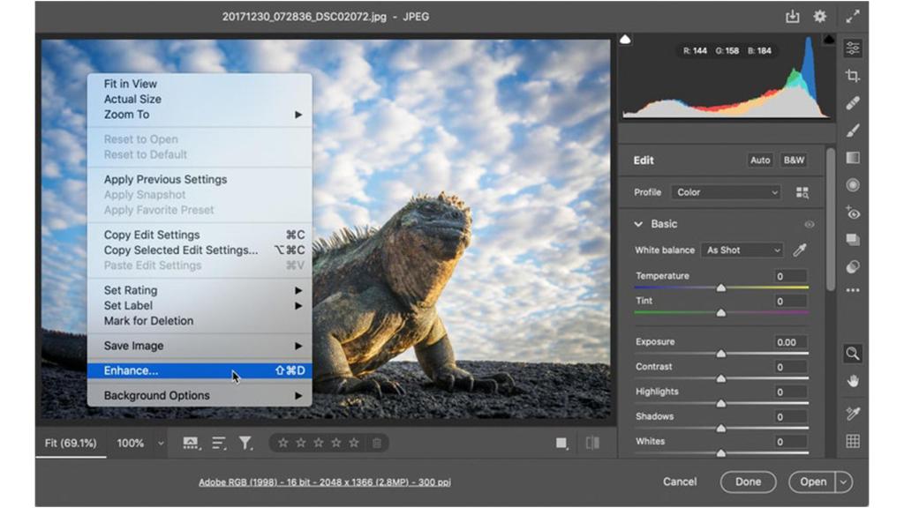Viewport: 904px width, 508px height.
Task: Enable shadow clipping warning on histogram
Action: [x=625, y=40]
